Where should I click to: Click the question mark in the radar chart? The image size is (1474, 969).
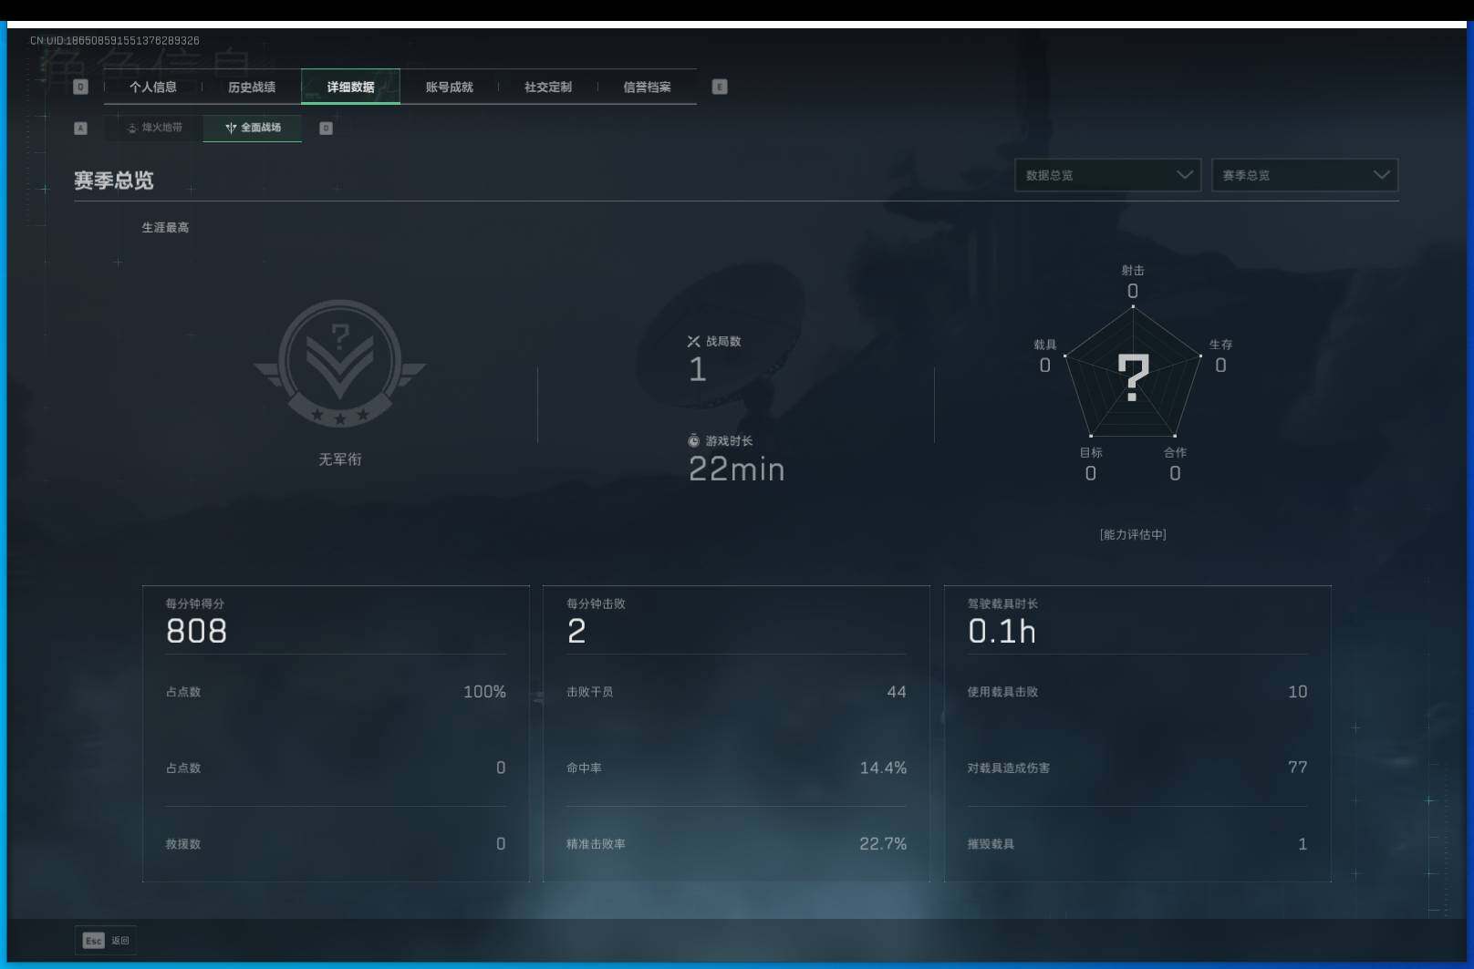click(x=1133, y=376)
